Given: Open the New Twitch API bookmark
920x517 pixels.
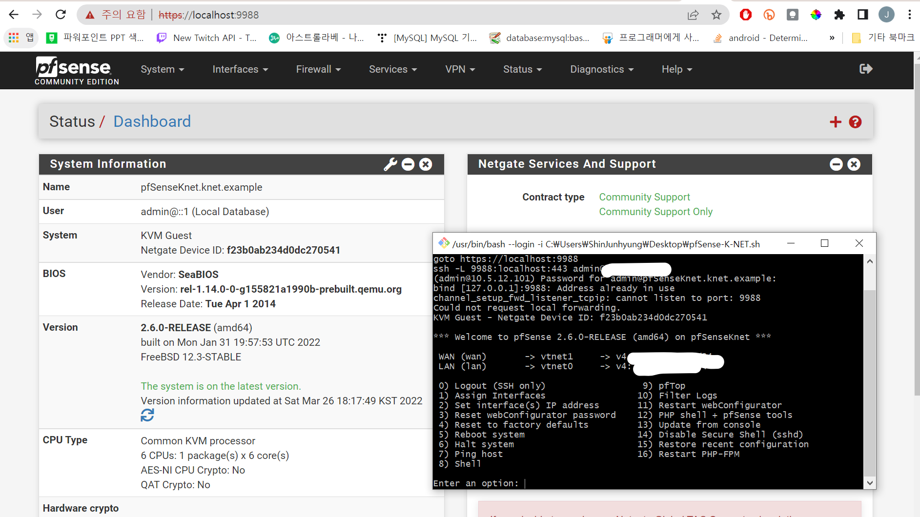Looking at the screenshot, I should [206, 38].
